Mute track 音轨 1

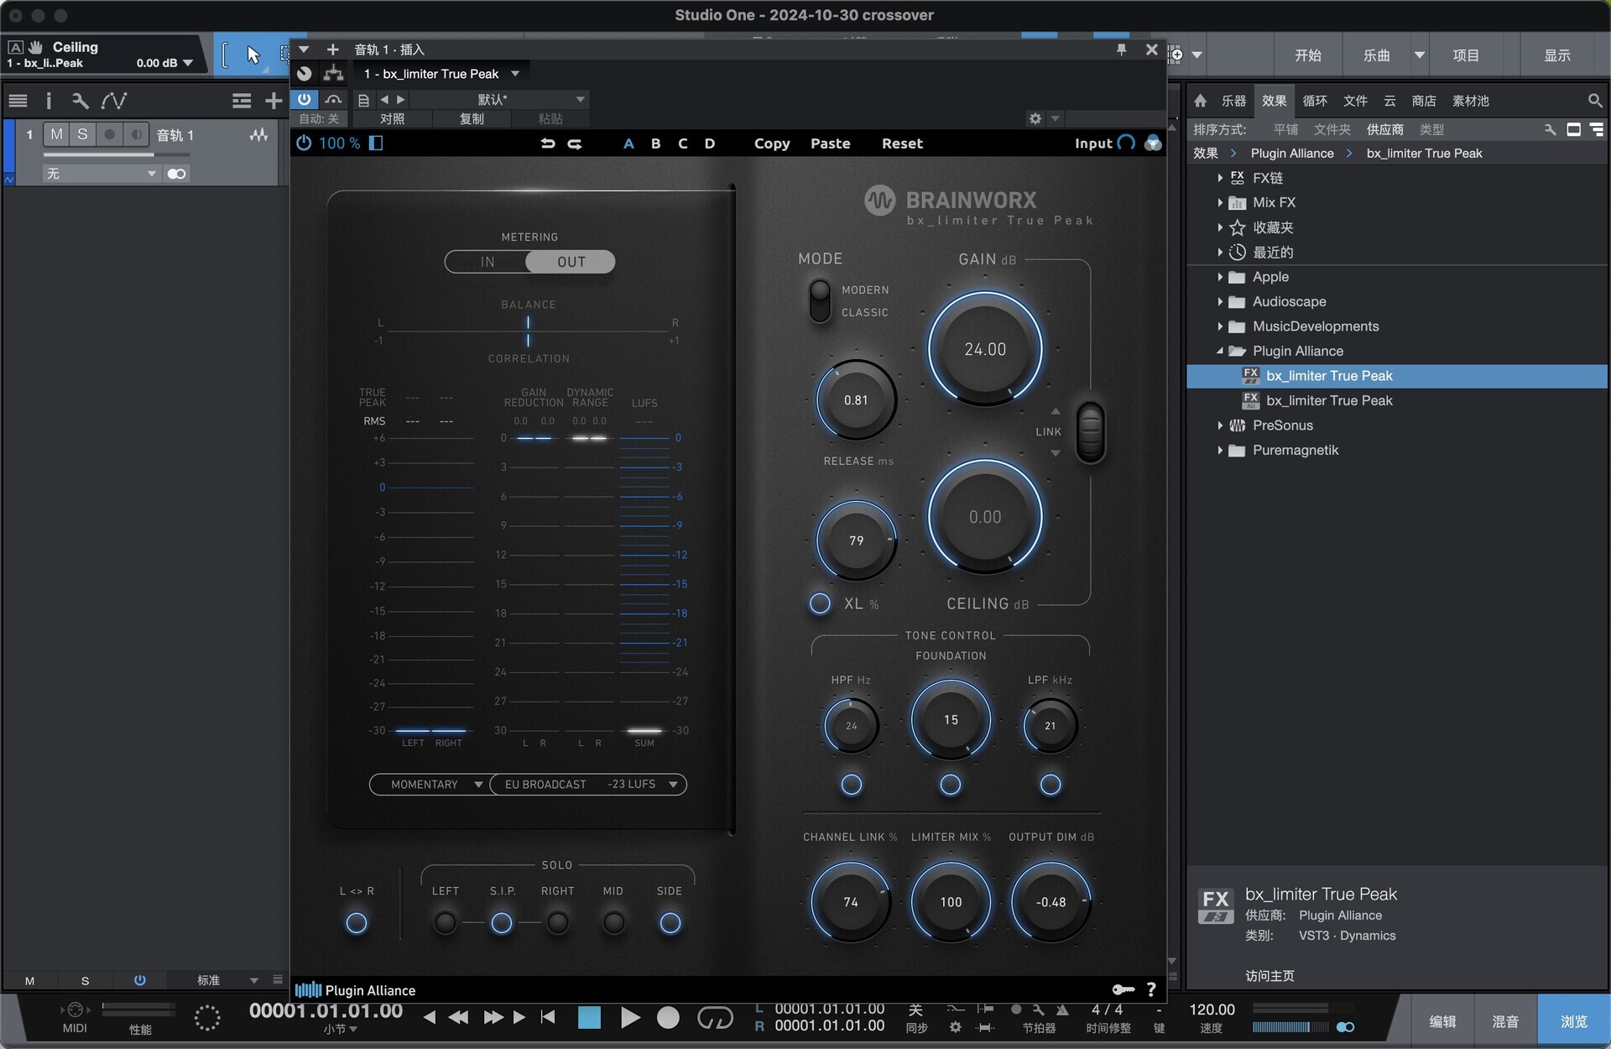56,134
